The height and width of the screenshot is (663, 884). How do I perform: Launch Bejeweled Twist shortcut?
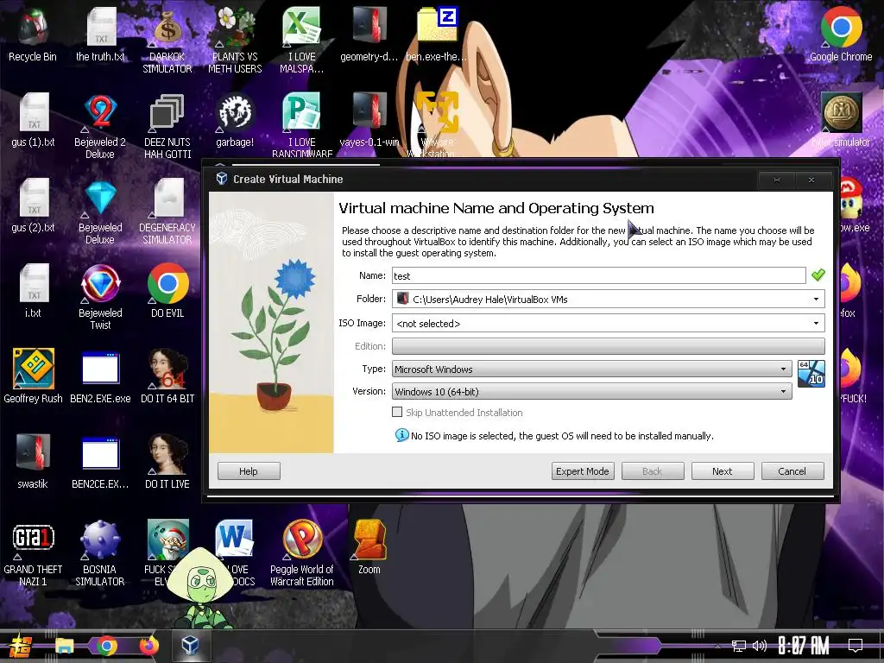pyautogui.click(x=100, y=296)
